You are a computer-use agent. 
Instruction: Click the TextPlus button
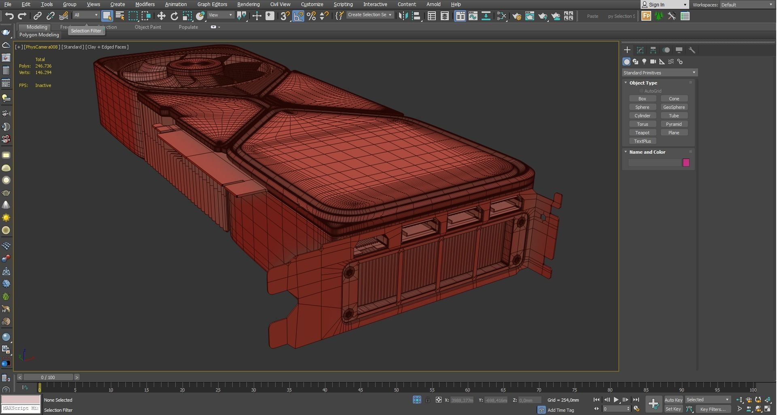642,141
